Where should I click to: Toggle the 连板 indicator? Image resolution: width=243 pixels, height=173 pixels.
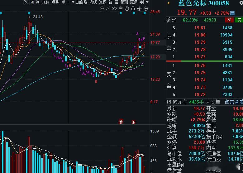click(x=55, y=2)
